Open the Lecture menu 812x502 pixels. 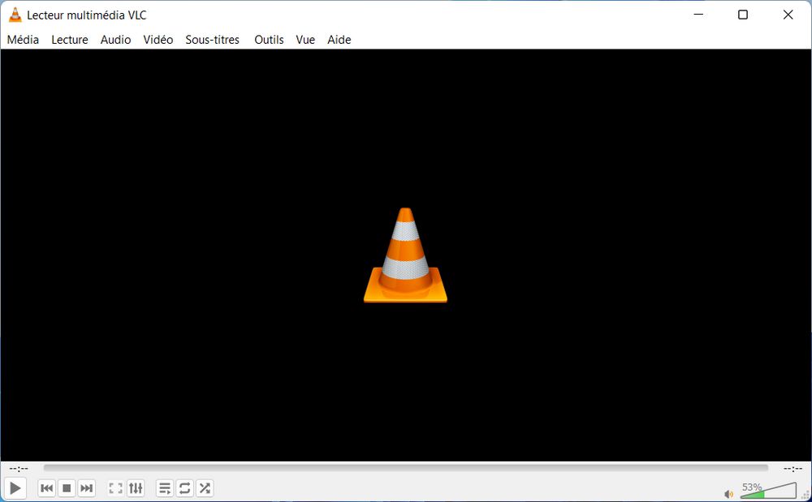[x=69, y=40]
